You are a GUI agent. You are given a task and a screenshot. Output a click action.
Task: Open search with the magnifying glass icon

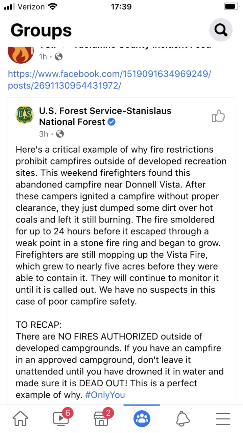pyautogui.click(x=221, y=30)
